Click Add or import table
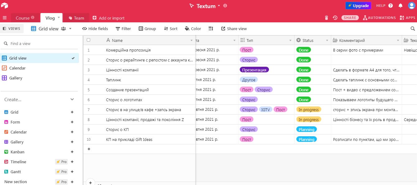Image resolution: width=417 pixels, height=185 pixels. click(109, 18)
